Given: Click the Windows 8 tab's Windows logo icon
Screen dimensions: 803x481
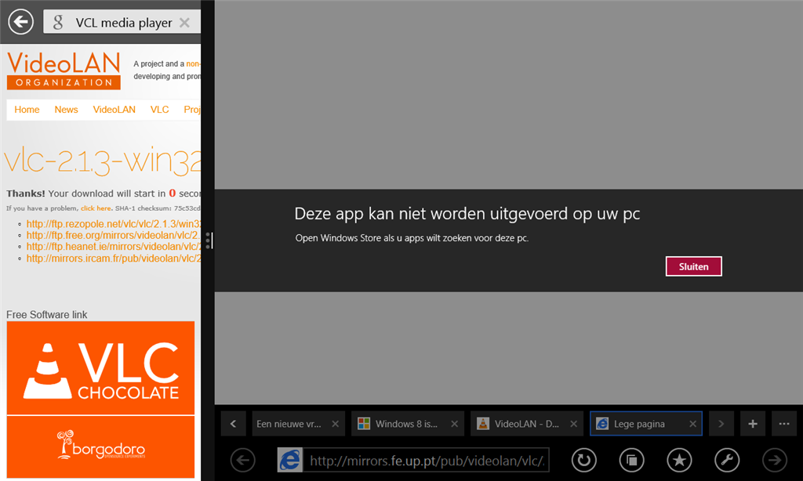Looking at the screenshot, I should coord(364,424).
